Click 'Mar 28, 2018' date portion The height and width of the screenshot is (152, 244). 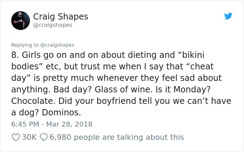pos(69,124)
